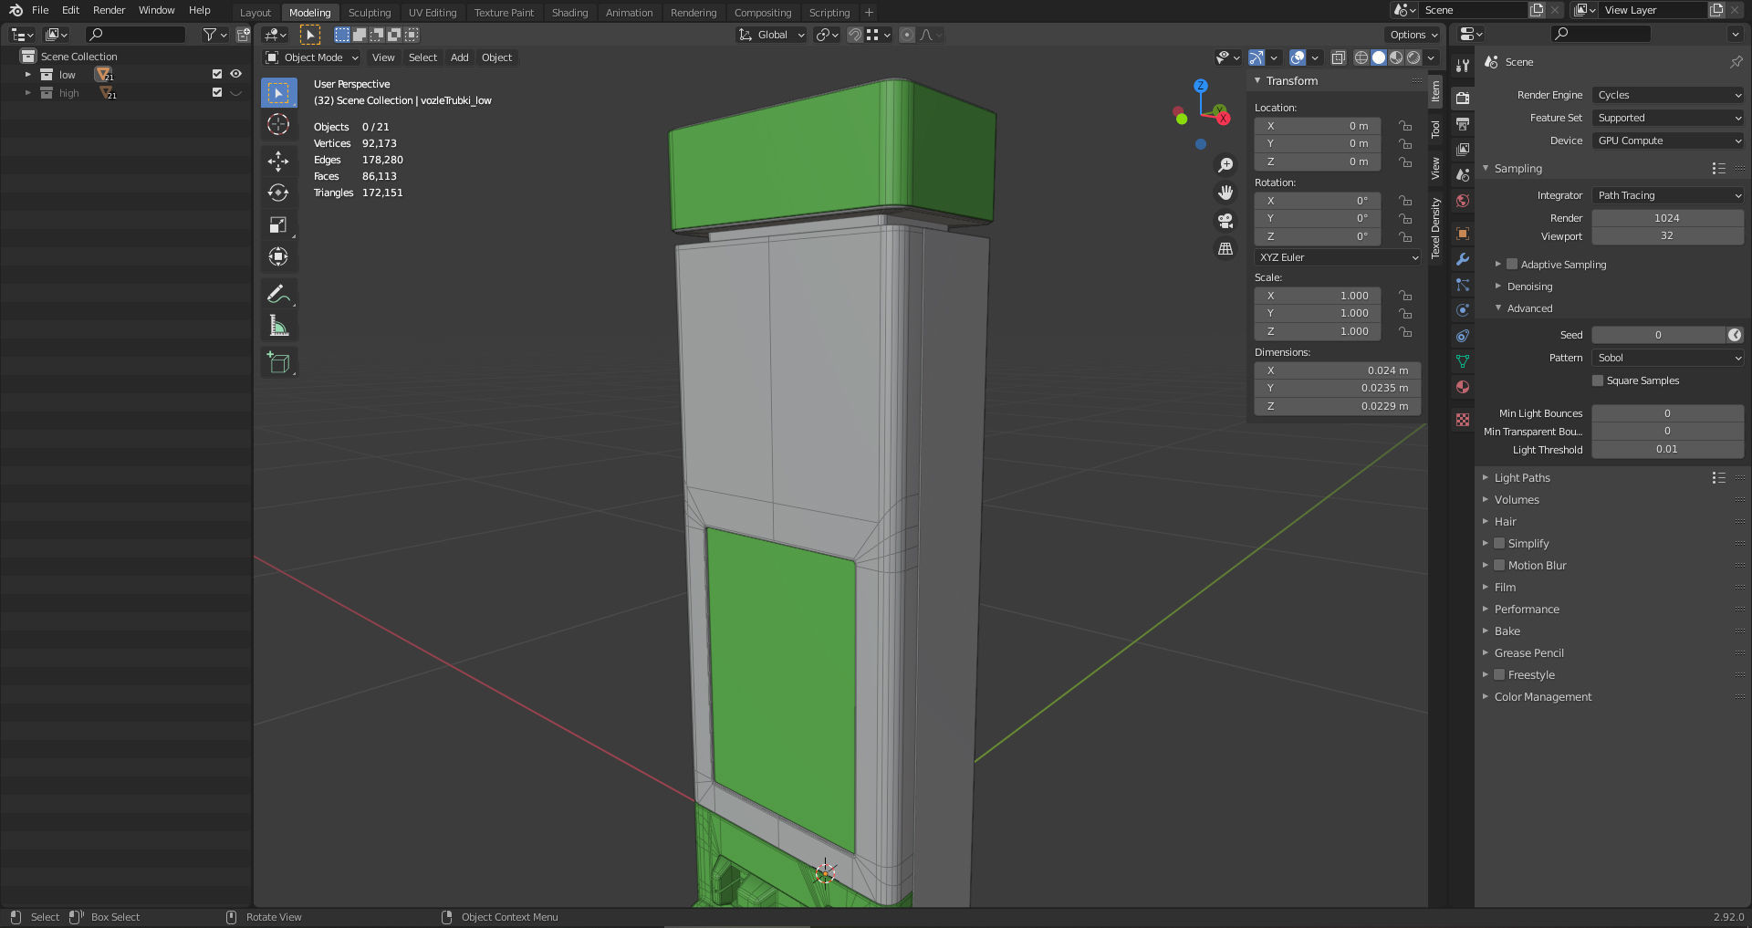Enable the Freestyle checkbox
The image size is (1752, 928).
[1499, 675]
